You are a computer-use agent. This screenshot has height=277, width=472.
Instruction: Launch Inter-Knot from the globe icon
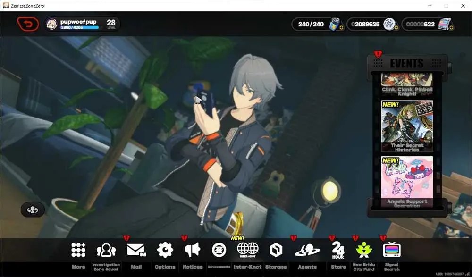coord(247,250)
